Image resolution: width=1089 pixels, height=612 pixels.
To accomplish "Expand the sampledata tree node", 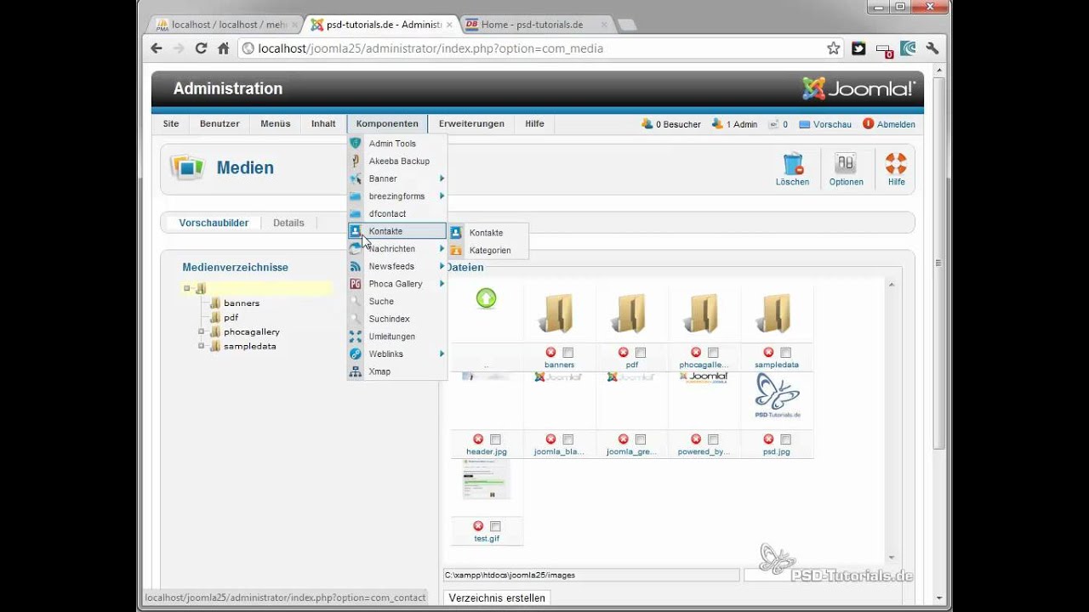I will 202,346.
